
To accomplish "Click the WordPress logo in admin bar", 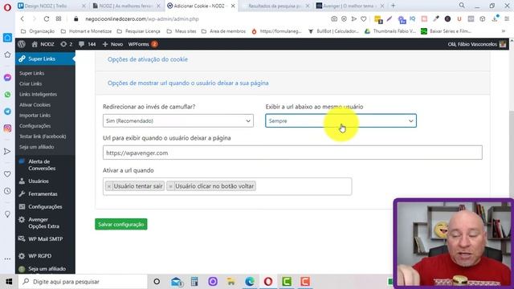I will pyautogui.click(x=22, y=44).
